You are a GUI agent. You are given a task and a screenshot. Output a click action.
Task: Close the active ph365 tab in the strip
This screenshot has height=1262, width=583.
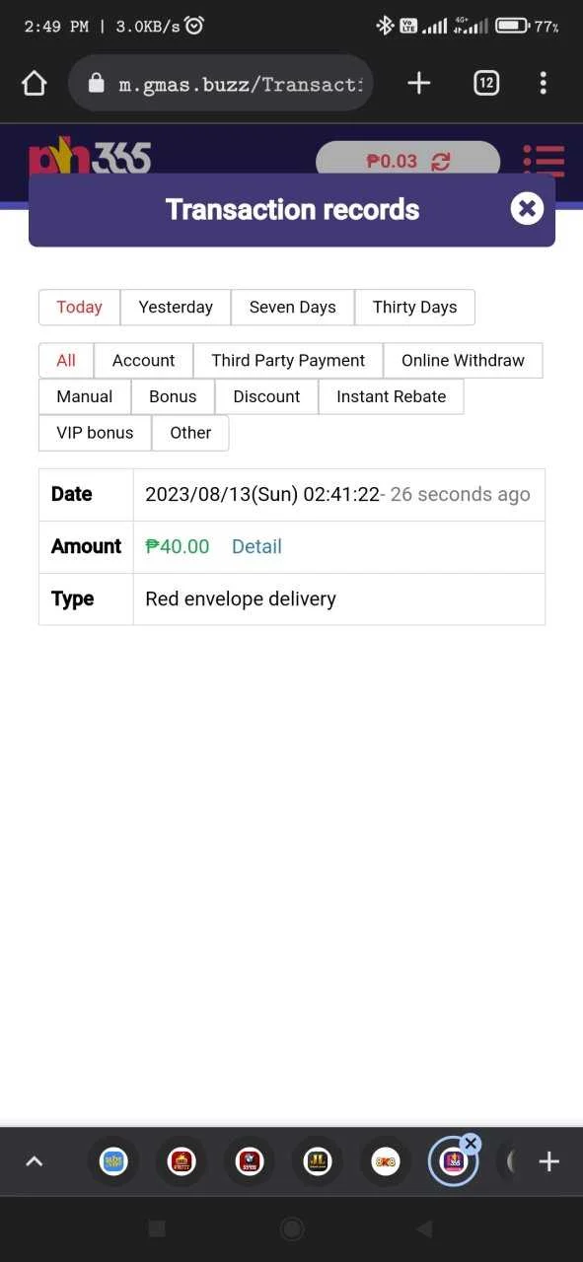point(471,1144)
